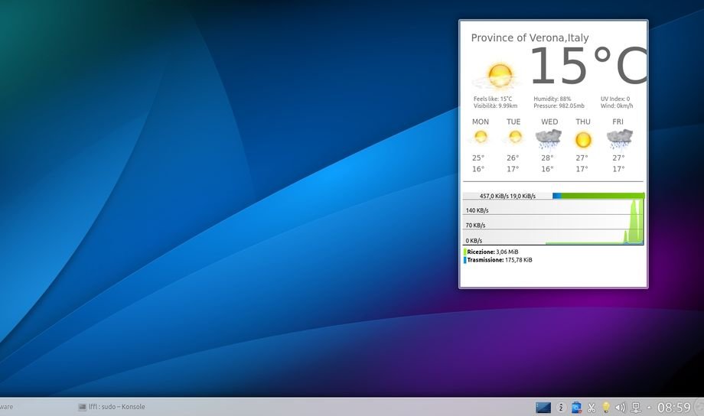Click Monday's forecast sun icon

(481, 138)
